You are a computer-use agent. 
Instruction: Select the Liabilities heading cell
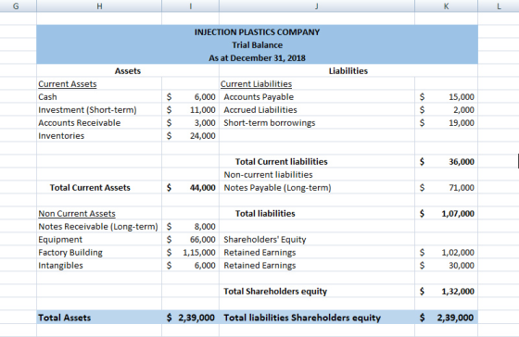pos(348,70)
